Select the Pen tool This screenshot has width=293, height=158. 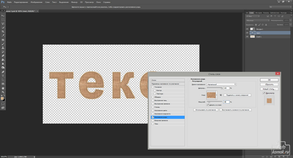point(3,72)
